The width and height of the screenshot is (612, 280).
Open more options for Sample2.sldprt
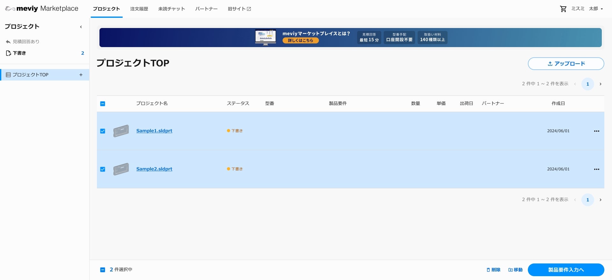597,169
